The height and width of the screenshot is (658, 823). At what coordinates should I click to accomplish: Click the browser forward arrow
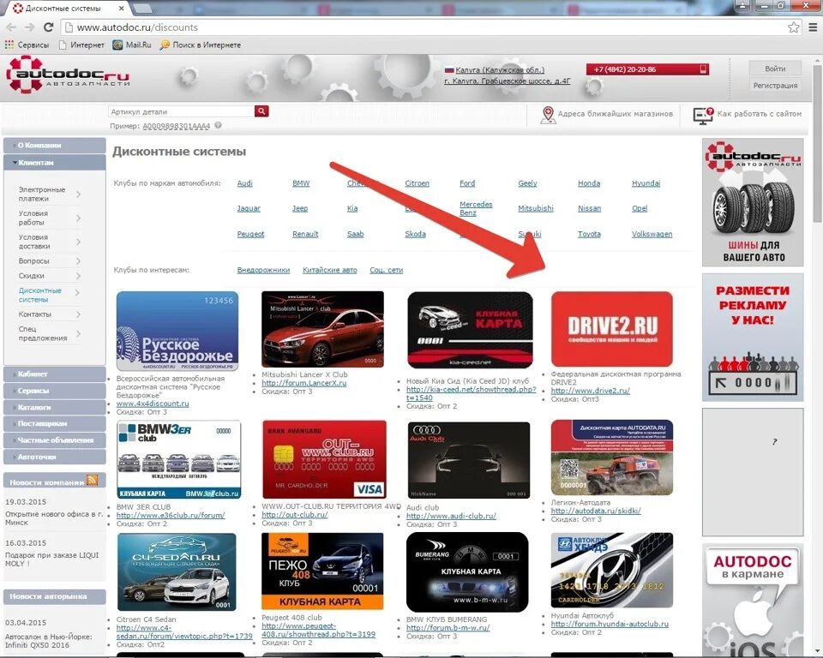tap(29, 27)
